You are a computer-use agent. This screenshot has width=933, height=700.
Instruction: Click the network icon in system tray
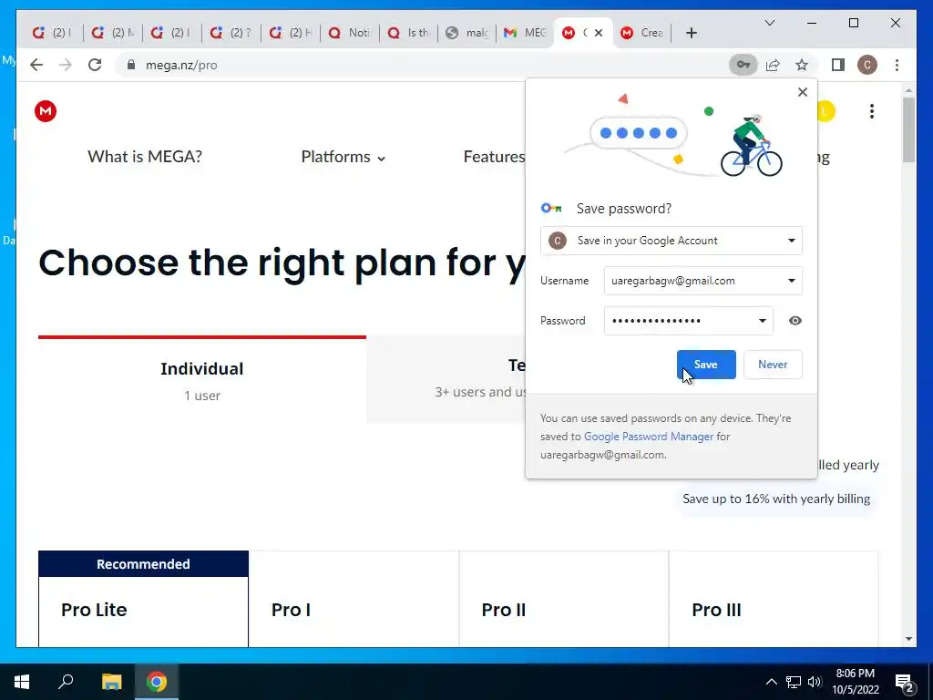point(794,682)
